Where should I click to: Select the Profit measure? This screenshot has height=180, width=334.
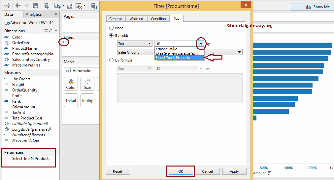tap(17, 96)
